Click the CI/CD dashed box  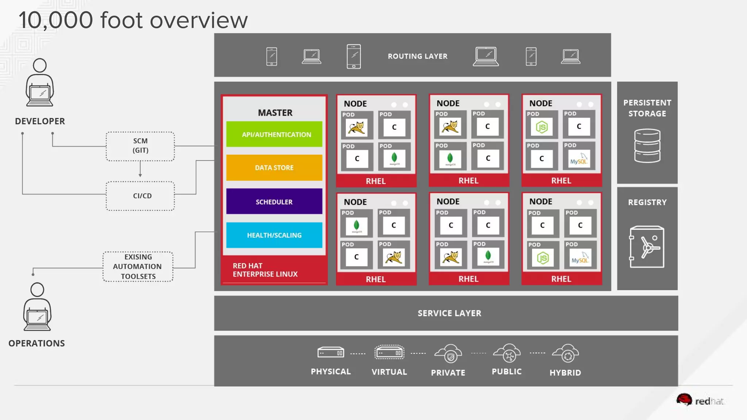[x=140, y=196]
